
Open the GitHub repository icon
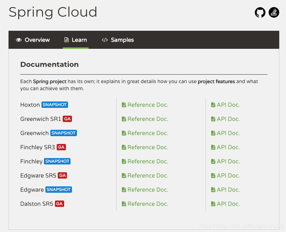[x=260, y=12]
